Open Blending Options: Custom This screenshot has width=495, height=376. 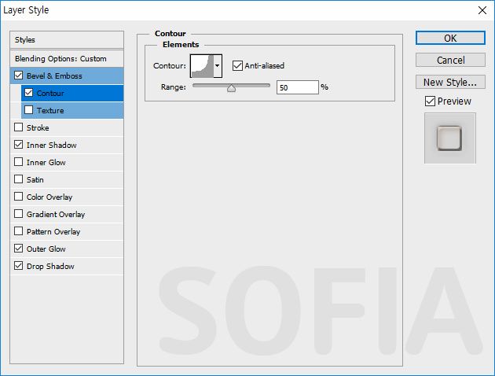click(x=67, y=58)
